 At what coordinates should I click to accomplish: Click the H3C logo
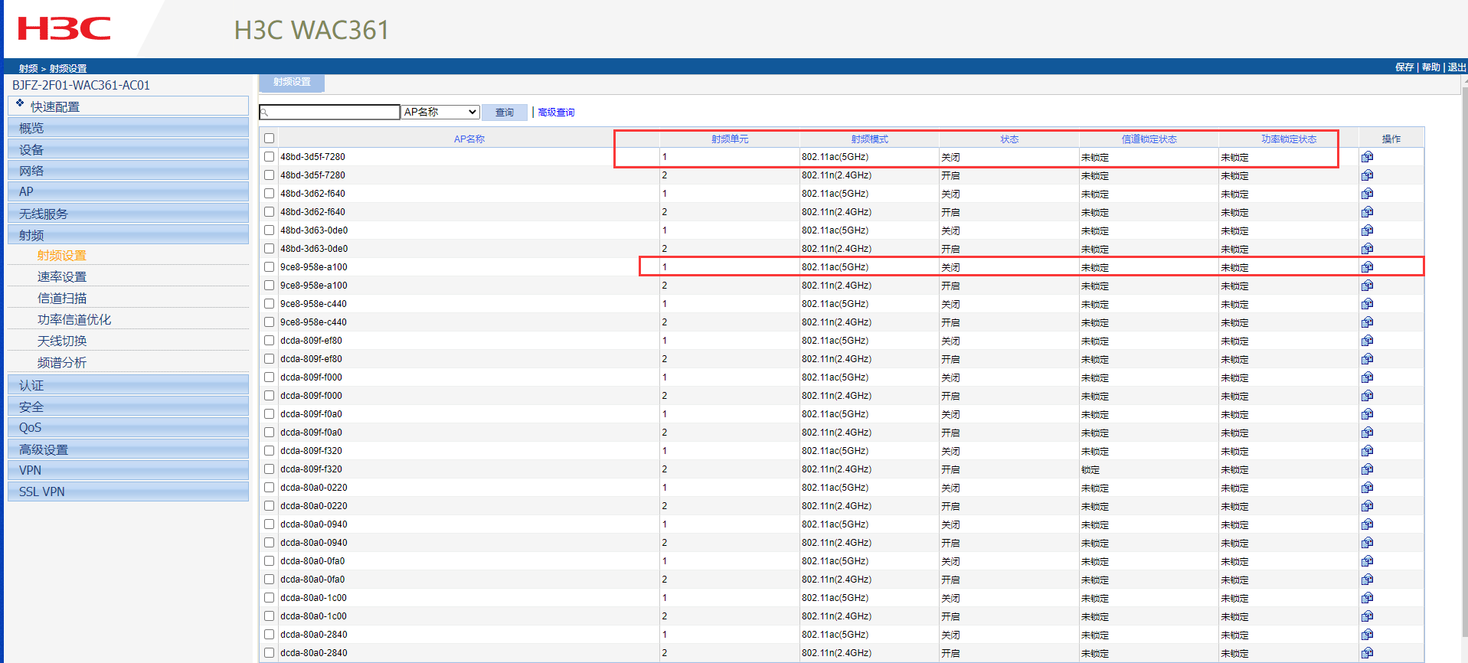tap(64, 29)
